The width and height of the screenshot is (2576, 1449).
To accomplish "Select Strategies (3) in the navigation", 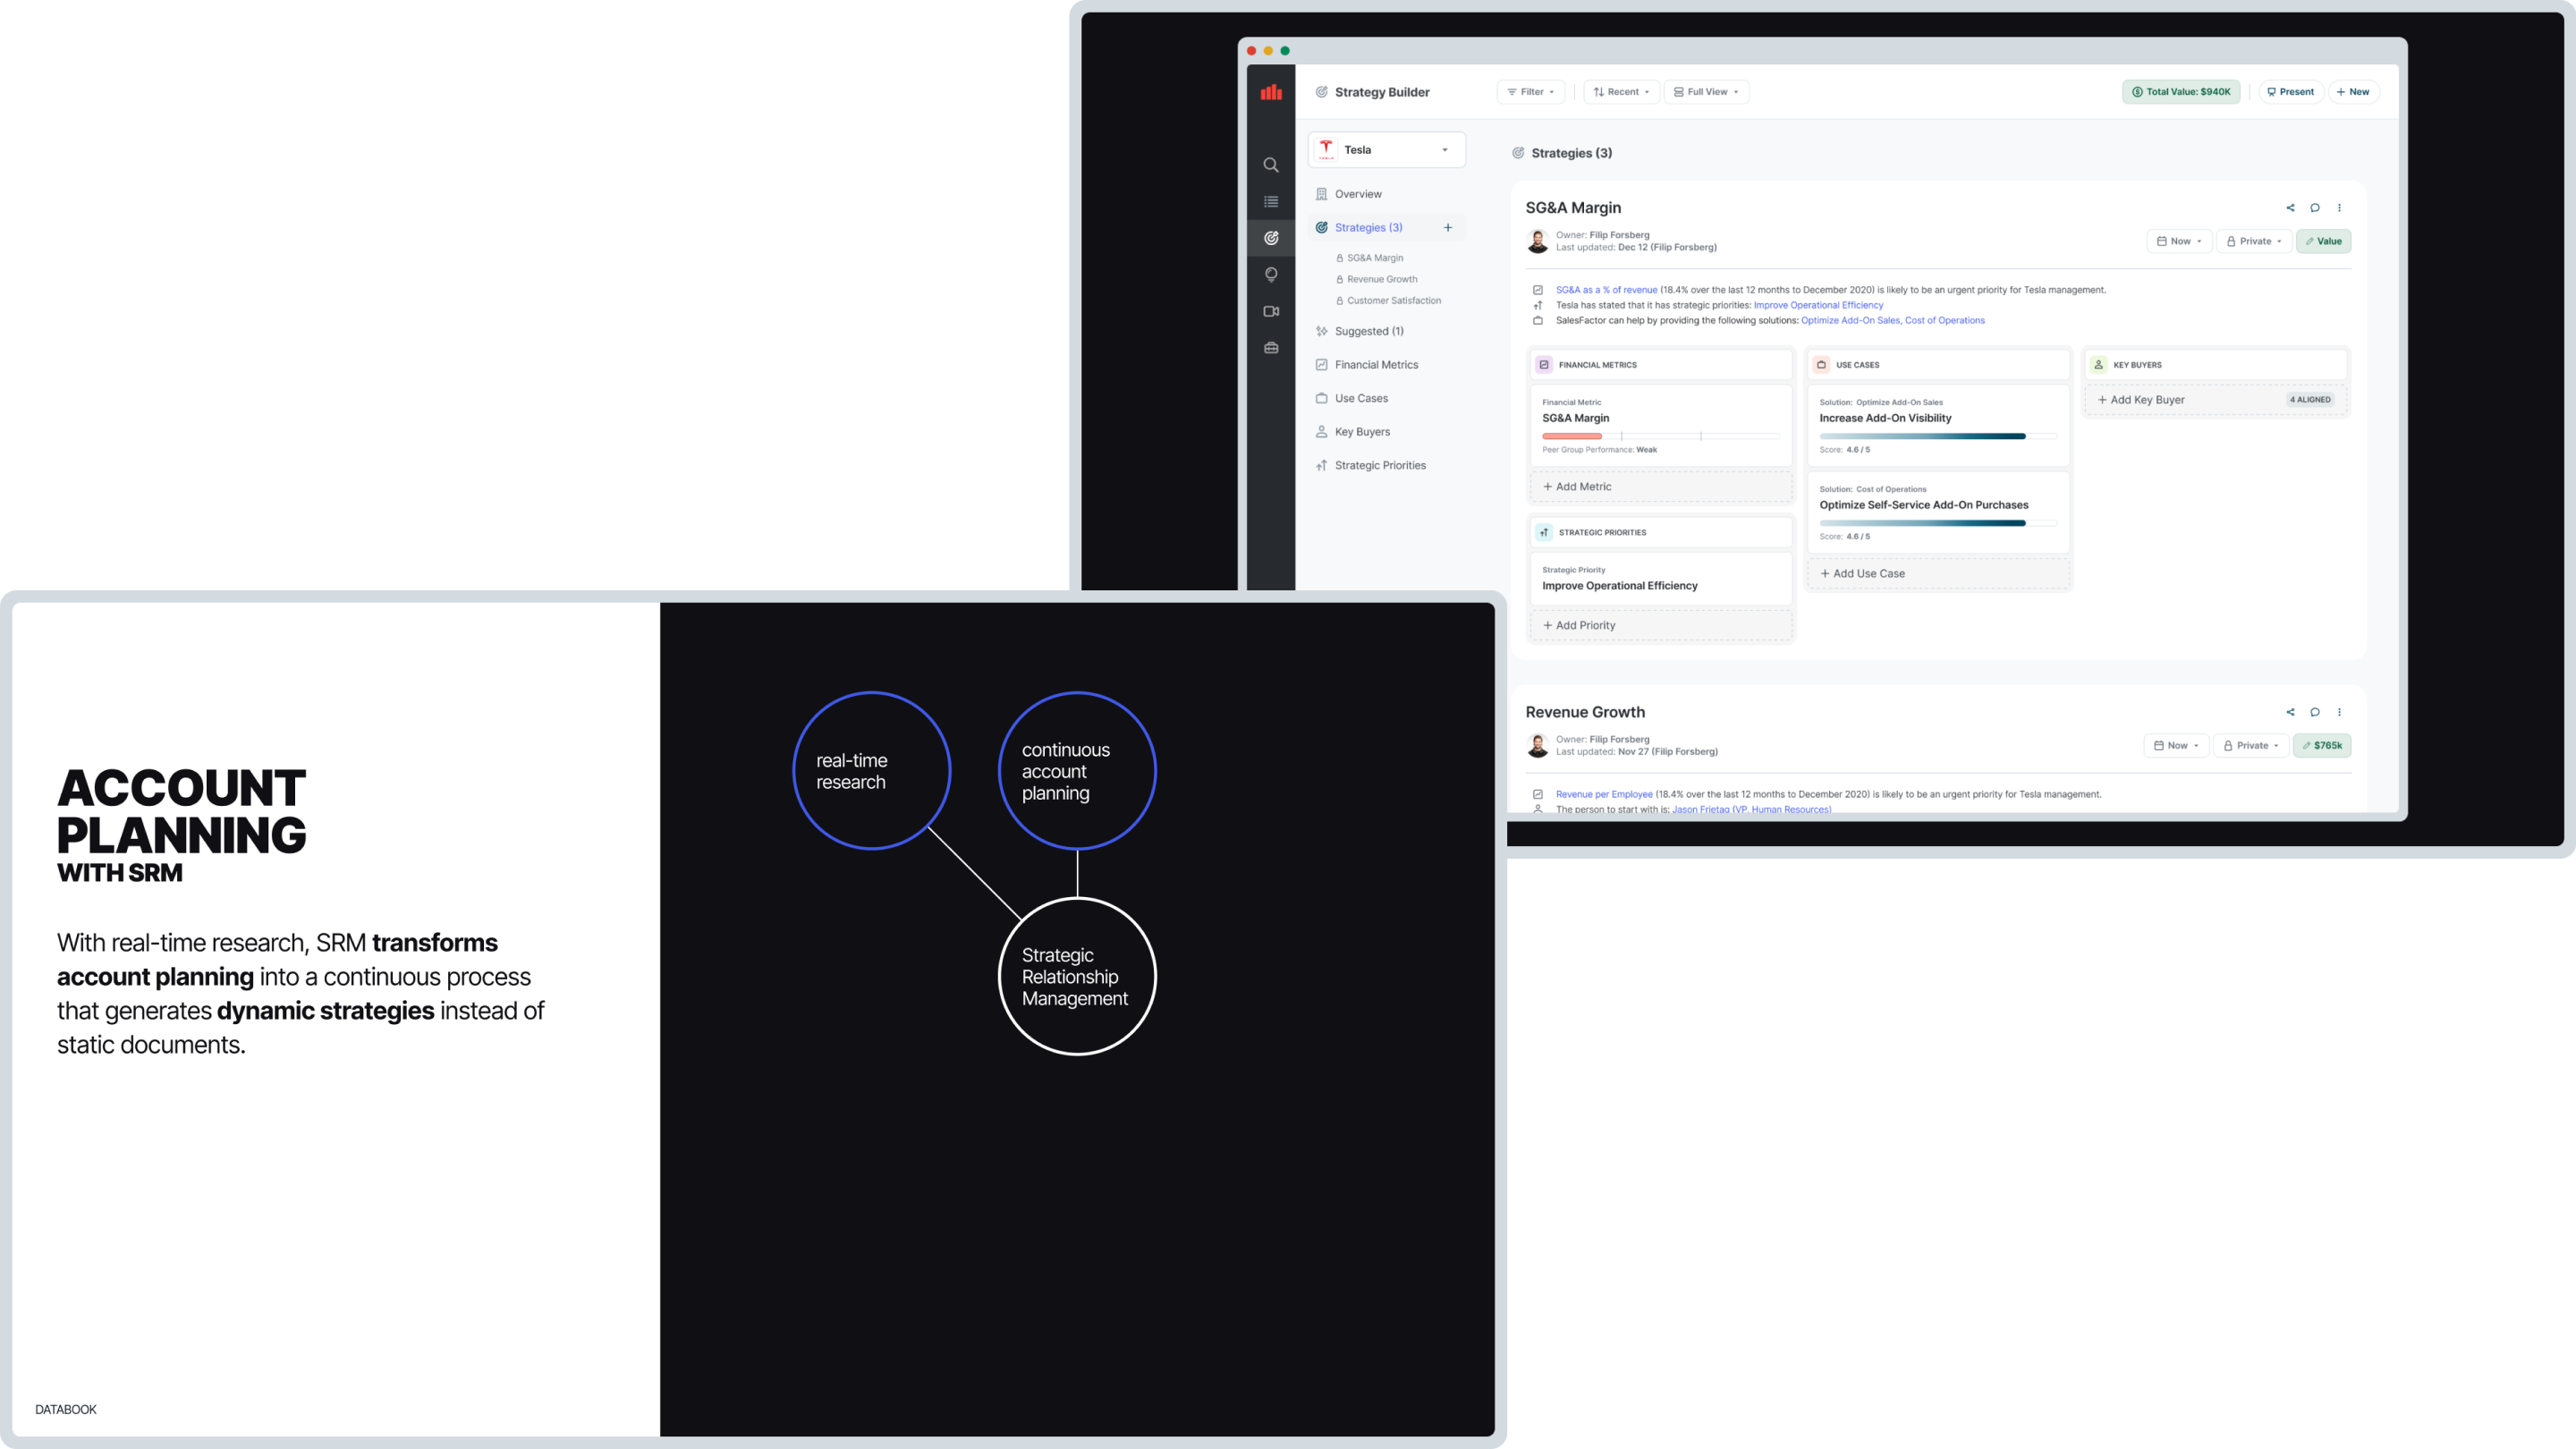I will [x=1367, y=228].
